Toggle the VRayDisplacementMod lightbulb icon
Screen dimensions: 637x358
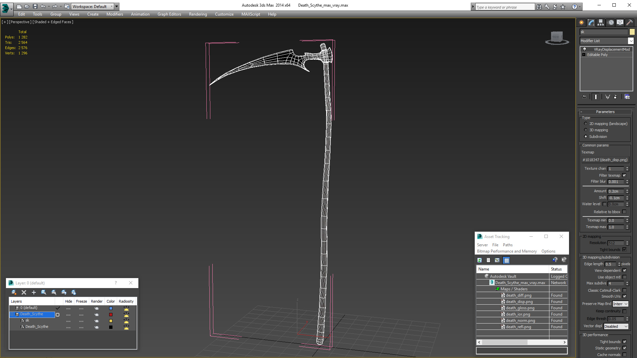[x=585, y=49]
